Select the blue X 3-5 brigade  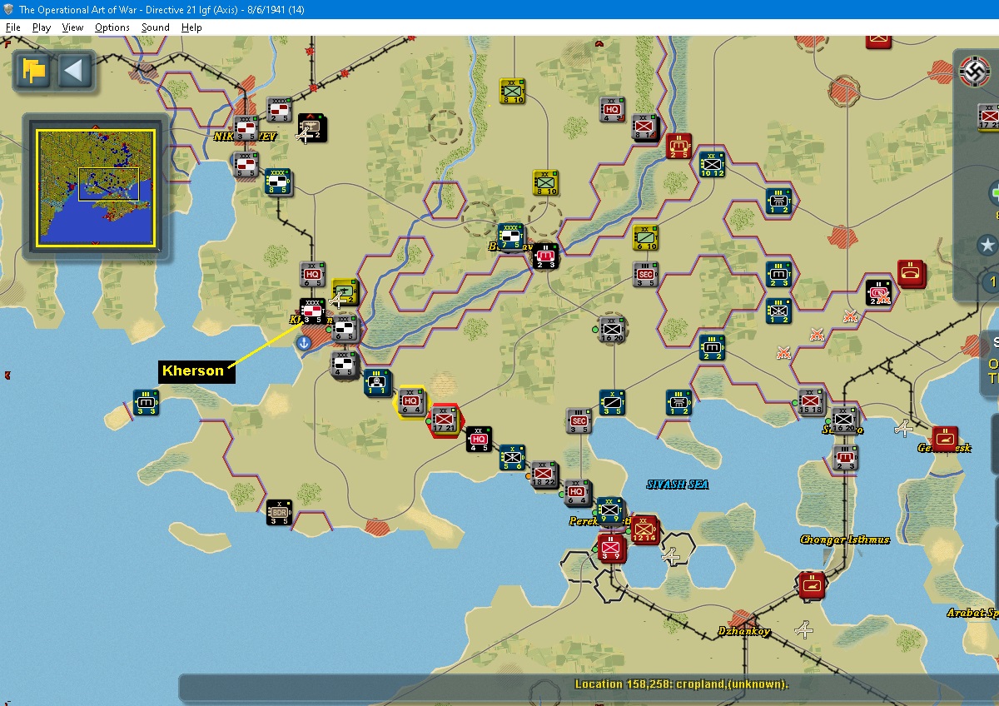coord(612,402)
